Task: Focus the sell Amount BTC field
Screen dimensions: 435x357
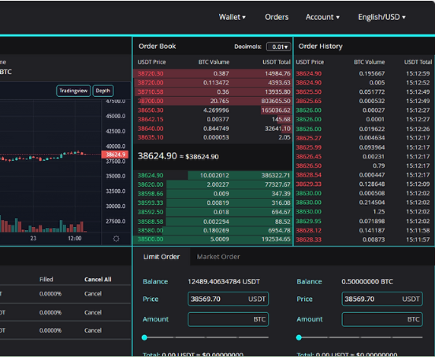Action: pyautogui.click(x=382, y=319)
